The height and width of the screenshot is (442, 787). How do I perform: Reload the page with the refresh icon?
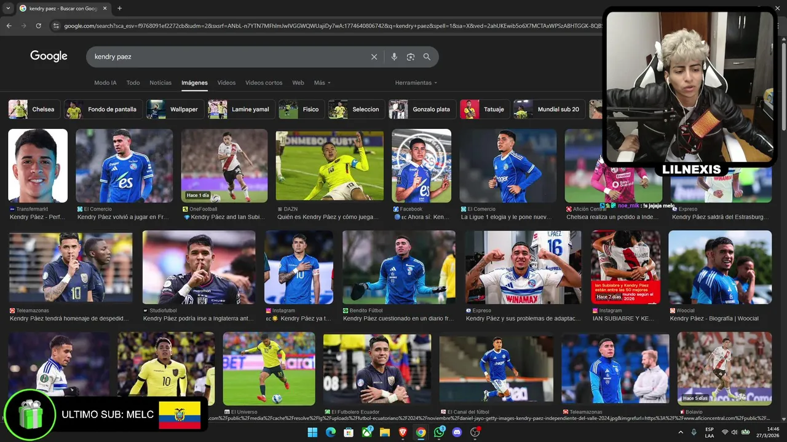point(38,26)
